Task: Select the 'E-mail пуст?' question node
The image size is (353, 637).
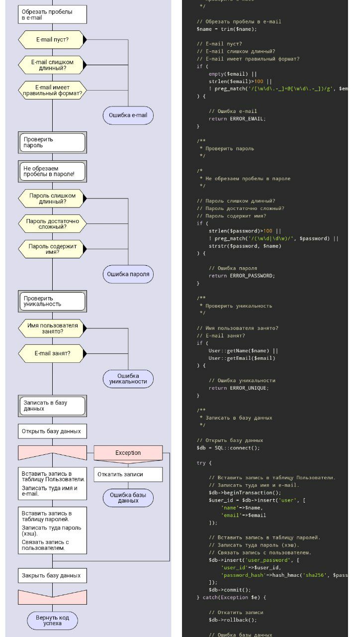Action: click(x=52, y=39)
